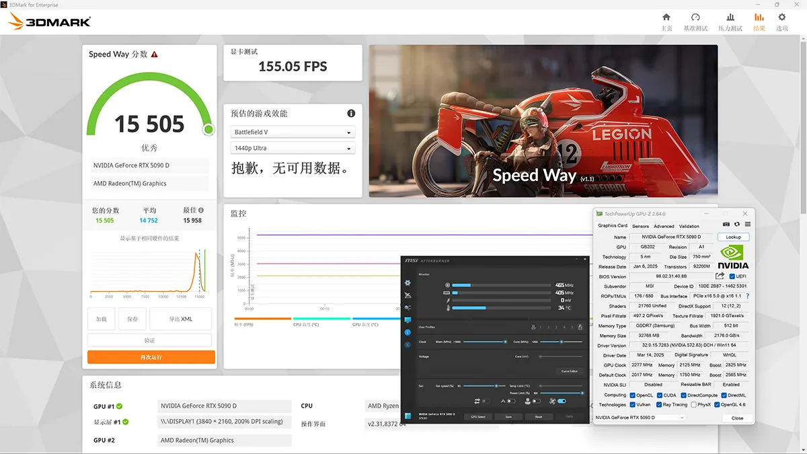Take a screenshot with GPU-Z camera icon

coord(726,224)
